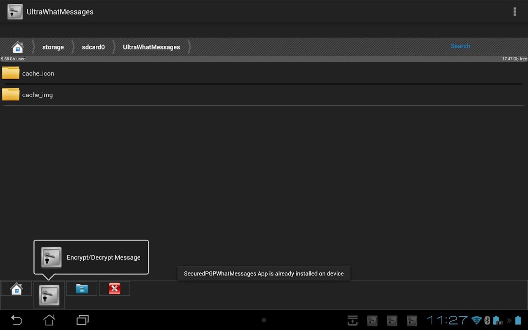Click the cache_icon folder icon
Image resolution: width=528 pixels, height=330 pixels.
pos(11,73)
